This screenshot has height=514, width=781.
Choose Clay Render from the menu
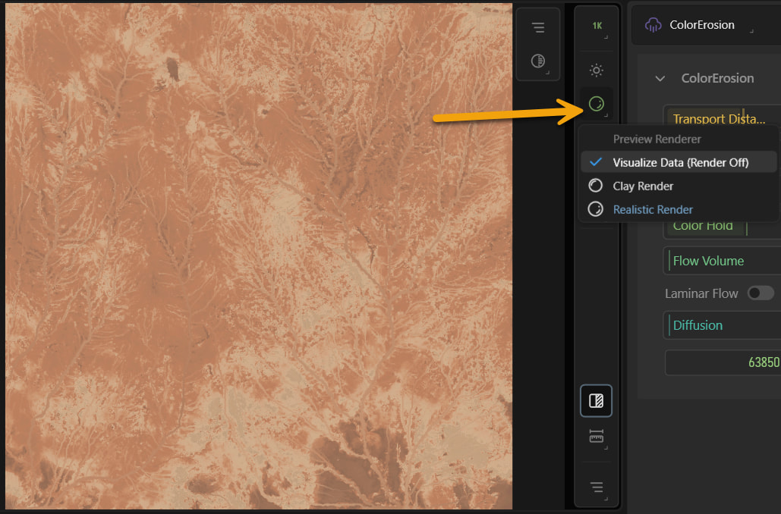643,186
